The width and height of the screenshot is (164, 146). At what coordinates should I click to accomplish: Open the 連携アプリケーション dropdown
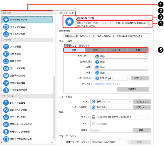click(x=110, y=142)
